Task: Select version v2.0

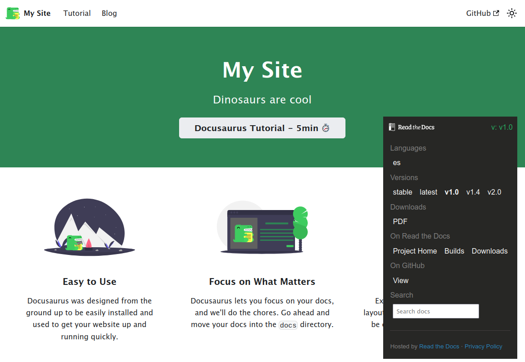Action: click(494, 192)
